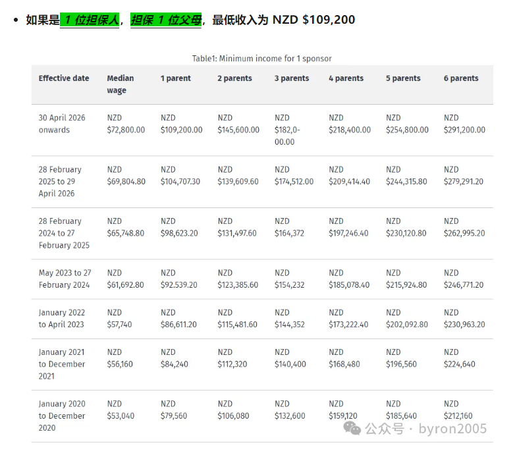Screen dimensions: 513x457
Task: Select the "2 parents" column header
Action: 234,78
